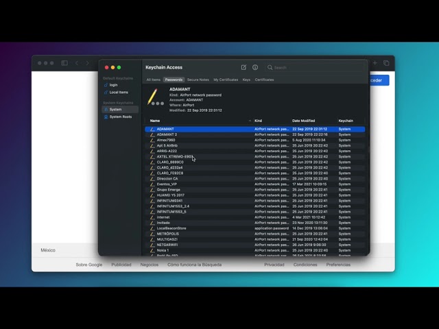This screenshot has width=439, height=329.
Task: Open a new tab in Safari with plus icon
Action: coord(375,63)
